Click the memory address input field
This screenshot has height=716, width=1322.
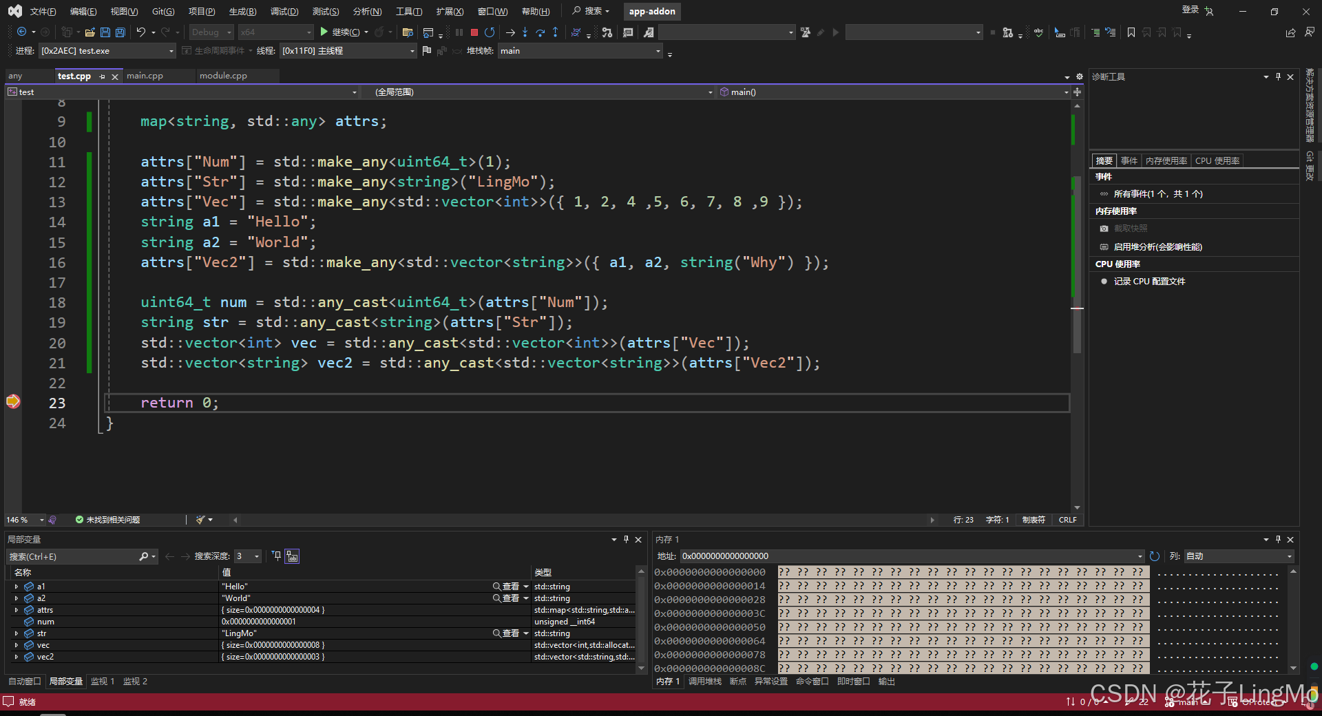click(x=912, y=556)
